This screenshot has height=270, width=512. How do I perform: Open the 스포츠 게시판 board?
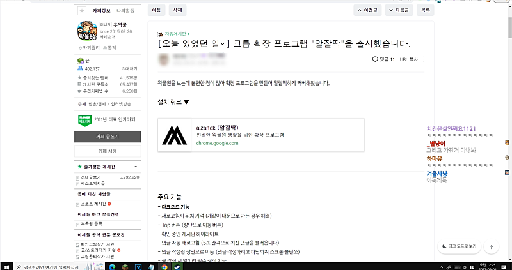click(x=93, y=204)
